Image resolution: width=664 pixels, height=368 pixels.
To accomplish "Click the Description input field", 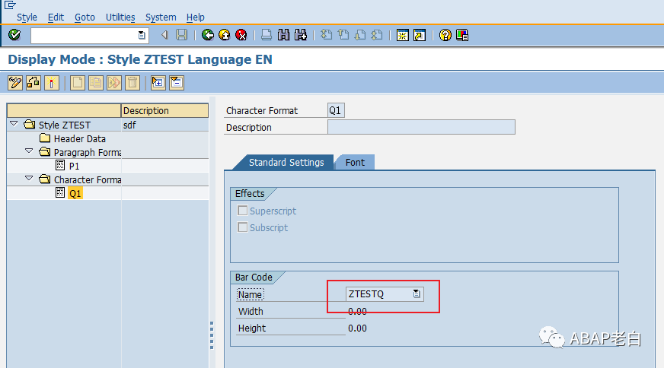I will (421, 127).
